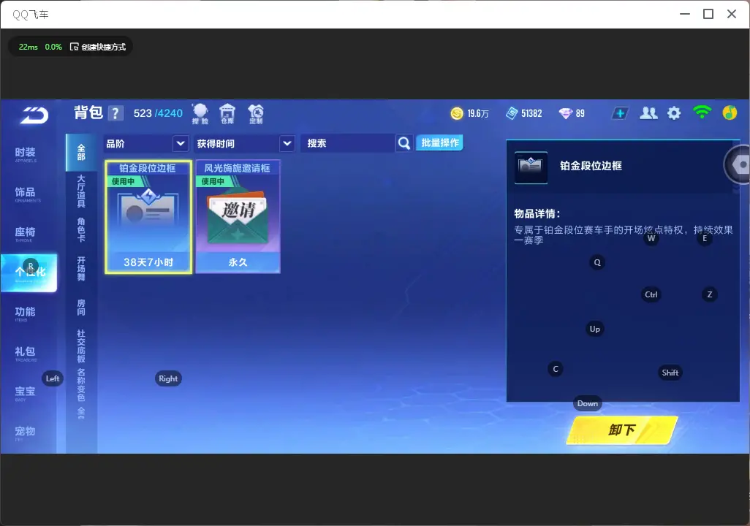Viewport: 750px width, 526px height.
Task: Select the 社交底板 social plate sub-tab
Action: pyautogui.click(x=81, y=346)
